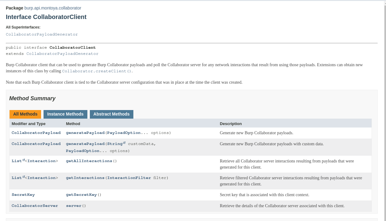Open the InteractionFilter parameter type link

129,178
